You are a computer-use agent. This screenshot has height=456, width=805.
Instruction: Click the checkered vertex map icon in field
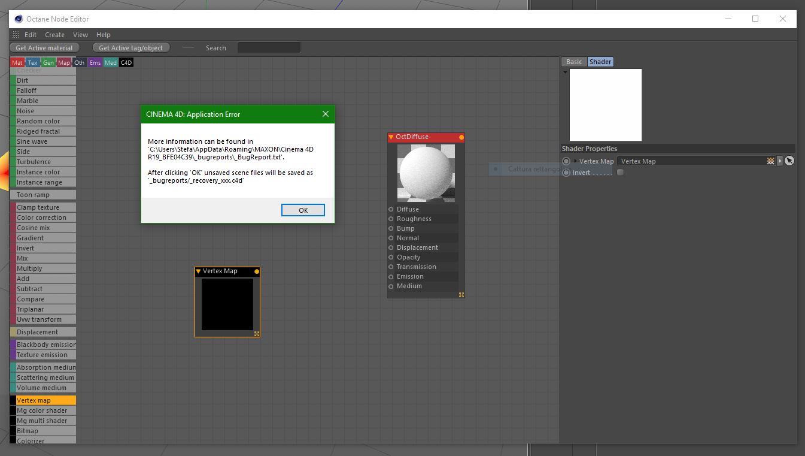[x=771, y=161]
